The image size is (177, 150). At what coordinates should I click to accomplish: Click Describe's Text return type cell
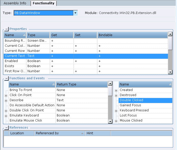coord(82,100)
